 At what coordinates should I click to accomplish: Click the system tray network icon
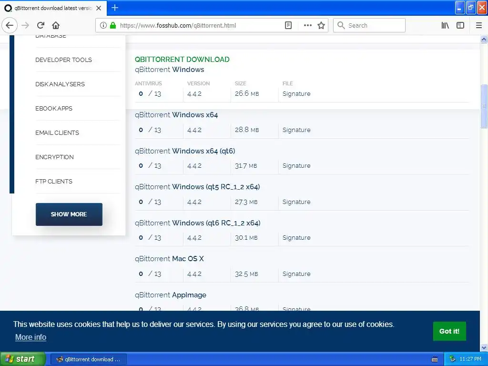(452, 359)
